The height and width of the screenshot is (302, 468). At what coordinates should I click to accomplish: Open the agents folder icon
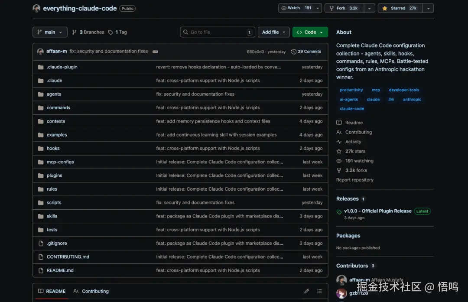[41, 94]
